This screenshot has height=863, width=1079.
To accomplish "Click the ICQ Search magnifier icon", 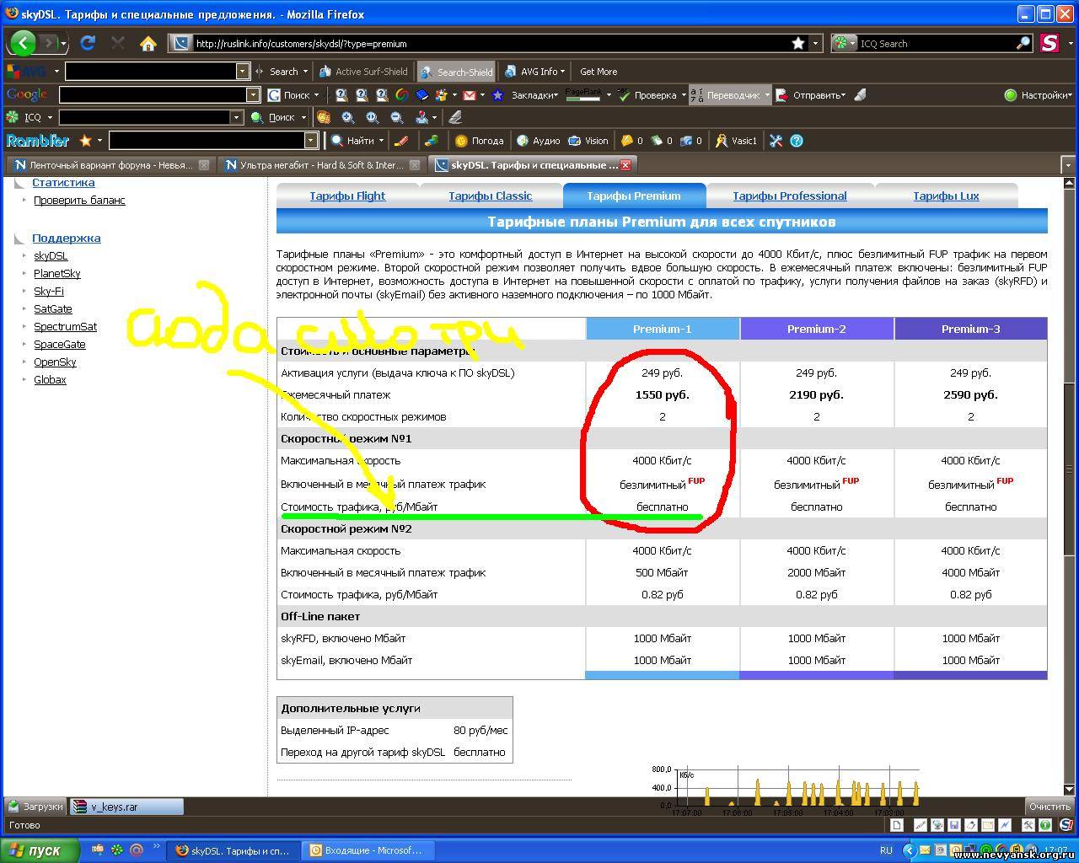I will [1023, 43].
